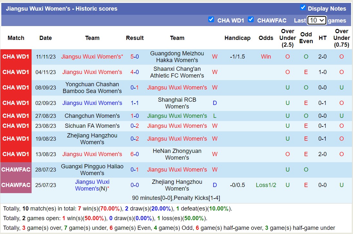This screenshot has height=234, width=353.
Task: Click Jiangsu Wuxi Women's in 27/08/23 row
Action: (x=177, y=116)
